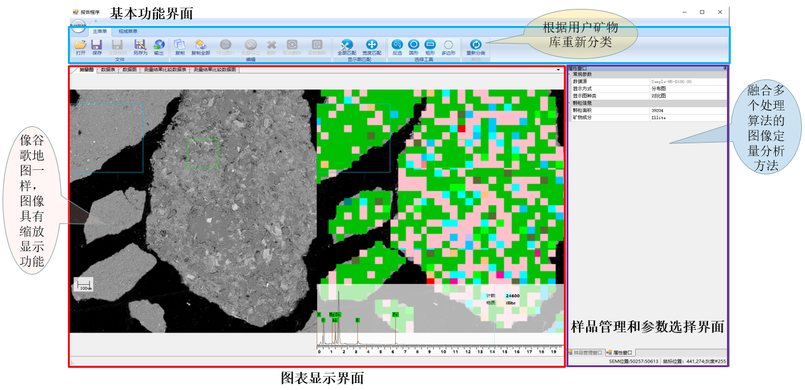Screen dimensions: 805x390
Task: Apply 宽度匹配 width fit
Action: (x=372, y=45)
